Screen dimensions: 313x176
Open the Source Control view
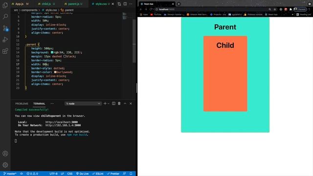tap(5, 28)
